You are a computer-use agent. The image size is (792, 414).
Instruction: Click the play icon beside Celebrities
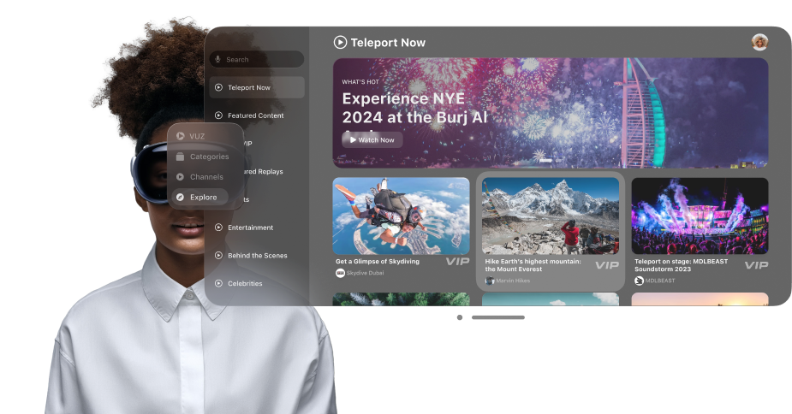tap(218, 284)
